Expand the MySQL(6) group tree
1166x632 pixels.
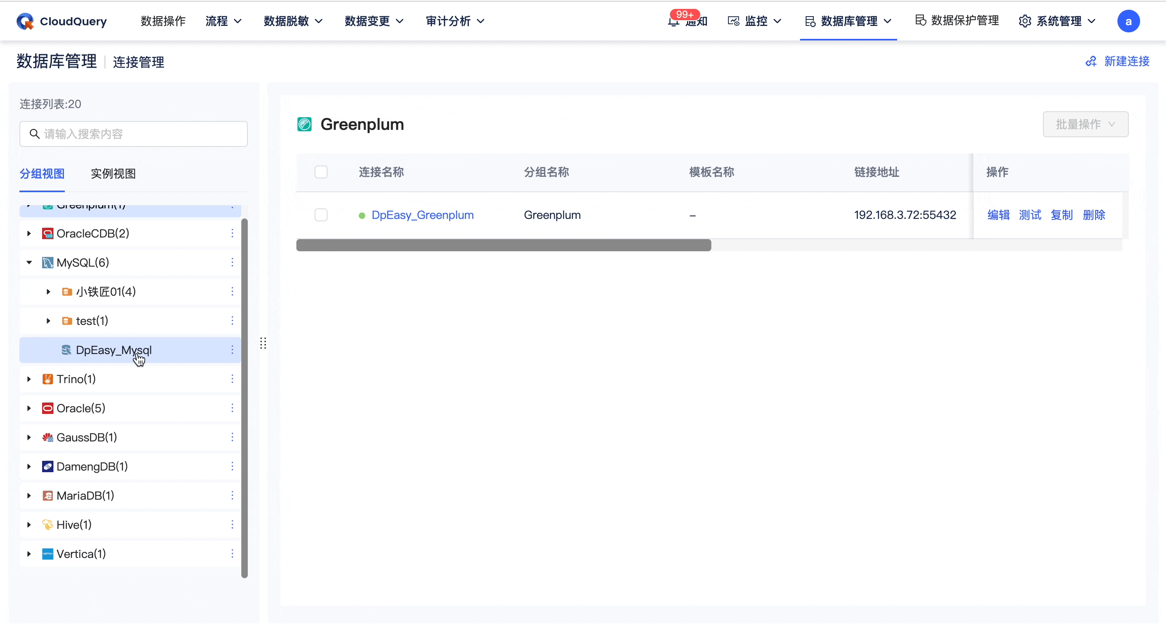click(x=28, y=263)
